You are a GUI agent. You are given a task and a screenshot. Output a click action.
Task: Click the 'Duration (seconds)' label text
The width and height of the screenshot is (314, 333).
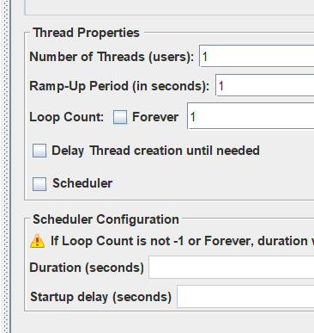(87, 268)
